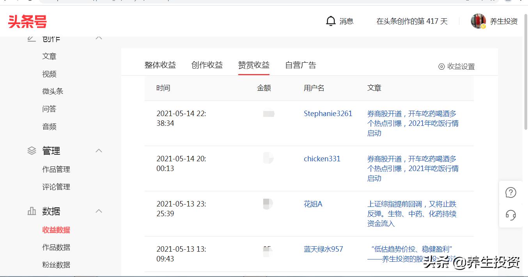
Task: Open user Stephanie3261's profile link
Action: coord(328,113)
